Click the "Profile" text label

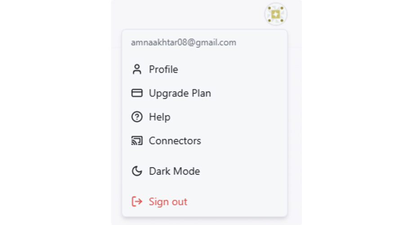(x=163, y=69)
